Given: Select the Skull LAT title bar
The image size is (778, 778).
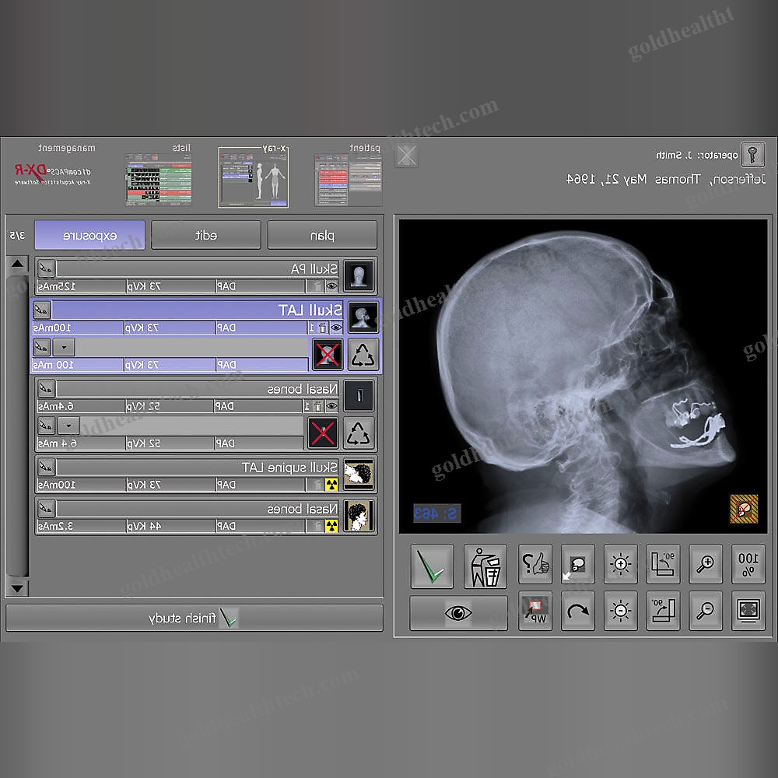Looking at the screenshot, I should (x=197, y=310).
